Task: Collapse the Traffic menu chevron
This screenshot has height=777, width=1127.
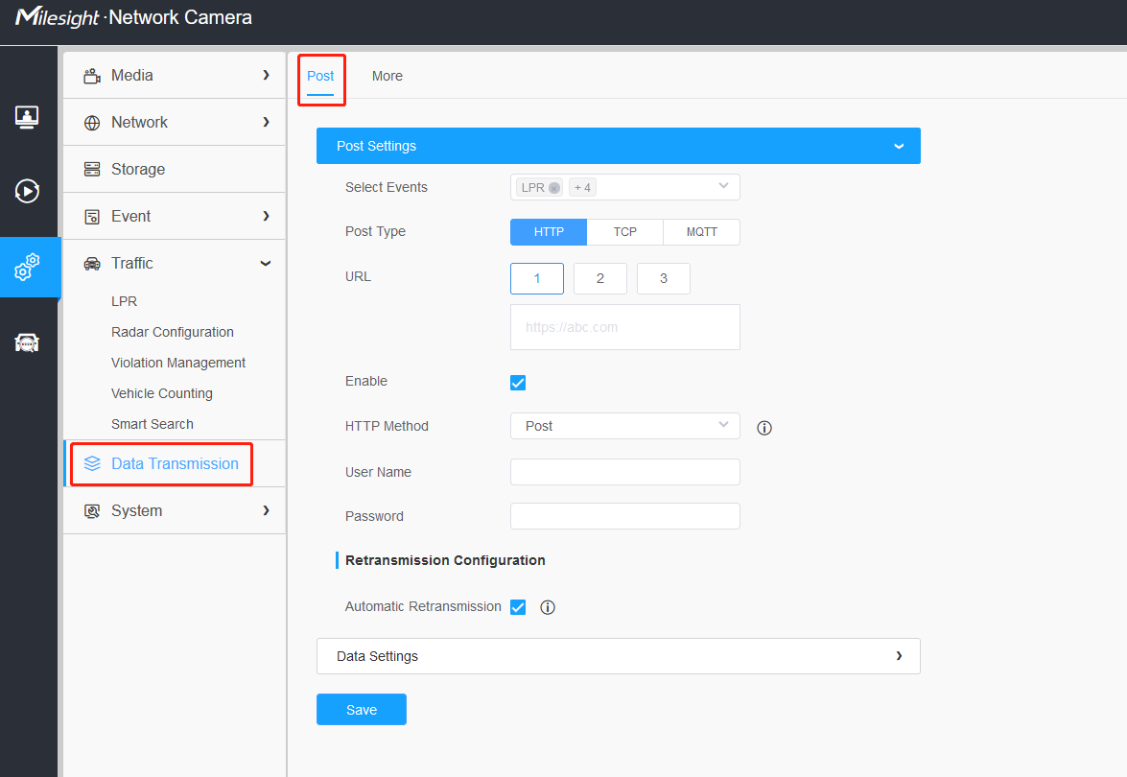Action: tap(266, 264)
